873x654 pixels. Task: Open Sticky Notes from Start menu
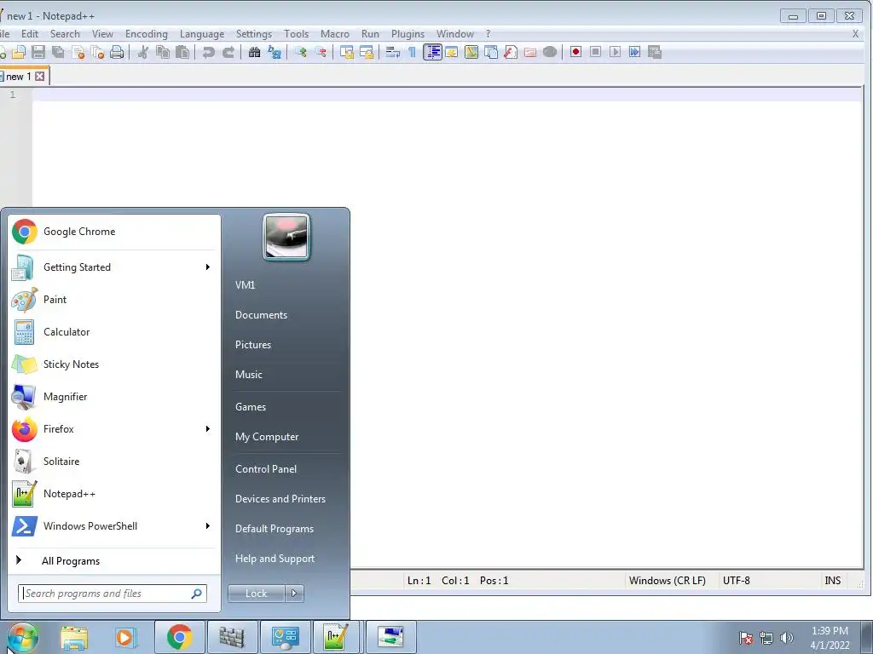[x=114, y=364]
